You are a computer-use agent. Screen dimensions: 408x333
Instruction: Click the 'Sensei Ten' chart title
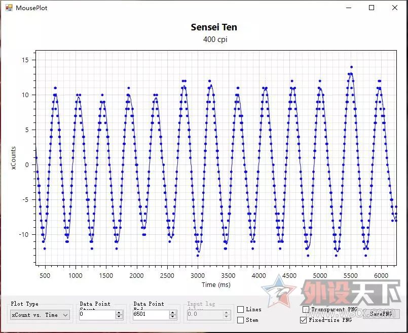point(214,27)
